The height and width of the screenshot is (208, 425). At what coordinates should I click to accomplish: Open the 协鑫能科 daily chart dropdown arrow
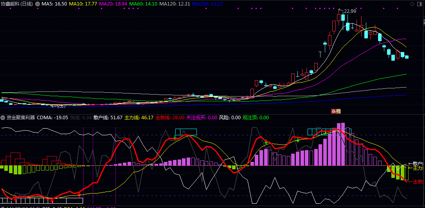click(38, 4)
